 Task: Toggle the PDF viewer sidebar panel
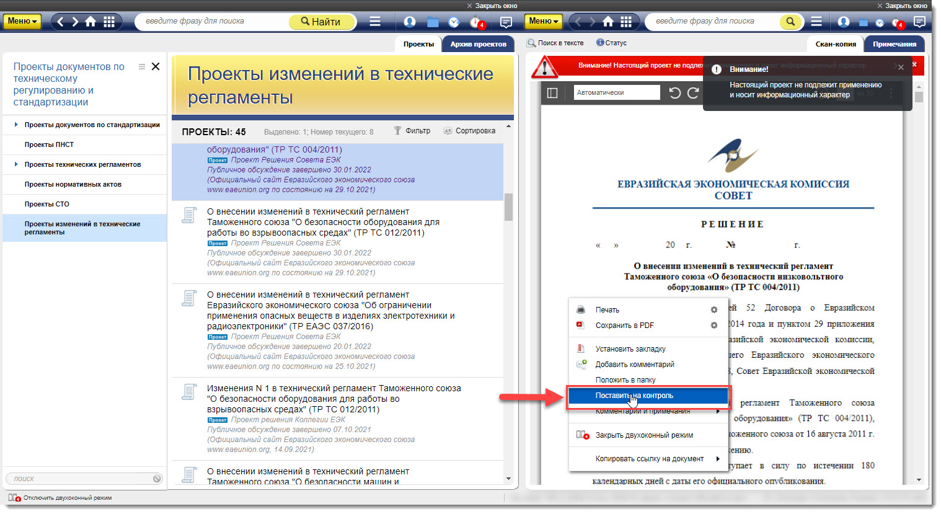[552, 93]
